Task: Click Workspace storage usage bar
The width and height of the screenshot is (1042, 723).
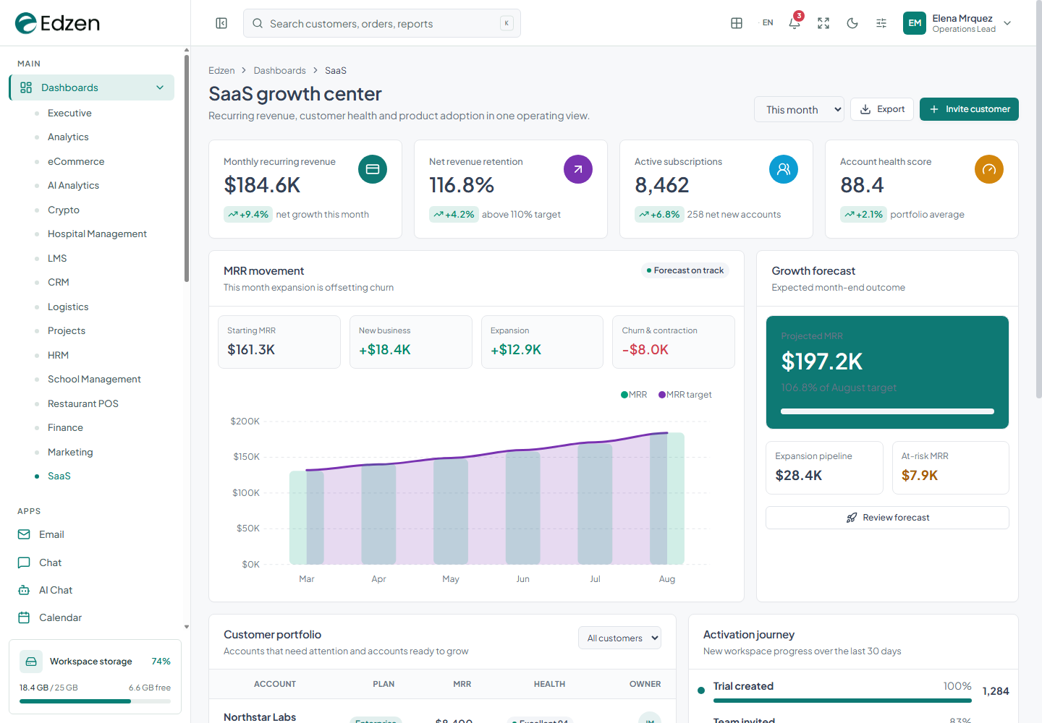Action: coord(95,701)
